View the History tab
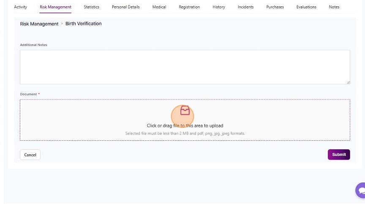This screenshot has height=204, width=365. click(x=219, y=7)
